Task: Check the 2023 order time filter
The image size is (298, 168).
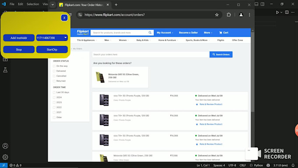Action: point(54,102)
